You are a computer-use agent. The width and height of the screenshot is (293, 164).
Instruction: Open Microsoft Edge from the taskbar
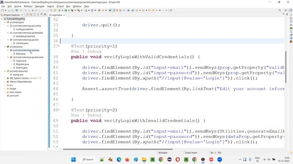pyautogui.click(x=119, y=159)
